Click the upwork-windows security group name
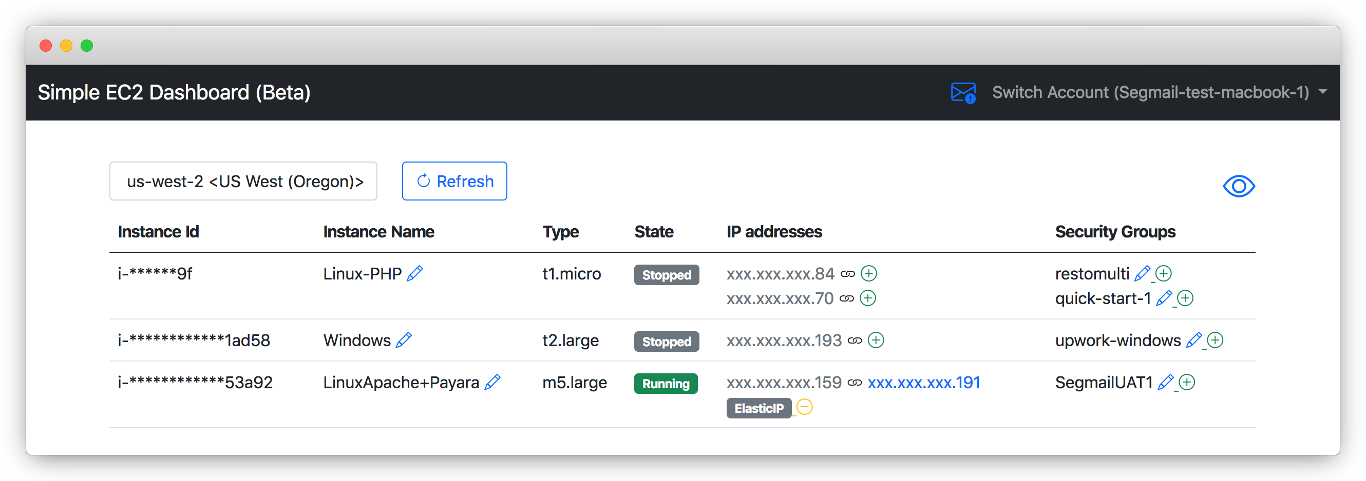The image size is (1366, 481). click(x=1117, y=340)
